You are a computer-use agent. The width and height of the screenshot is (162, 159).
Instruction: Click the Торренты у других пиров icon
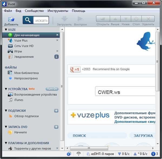coord(10,148)
